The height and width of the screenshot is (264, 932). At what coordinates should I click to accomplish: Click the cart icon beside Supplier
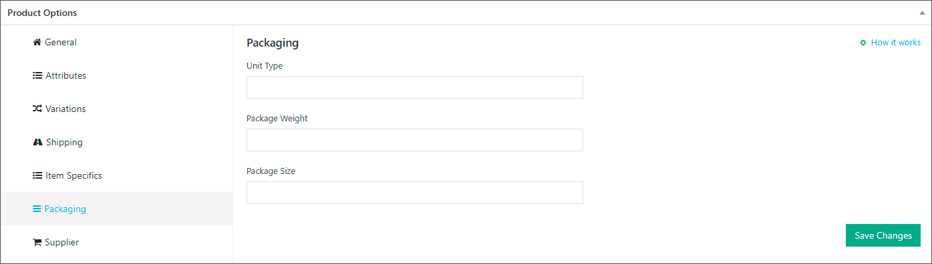coord(37,242)
